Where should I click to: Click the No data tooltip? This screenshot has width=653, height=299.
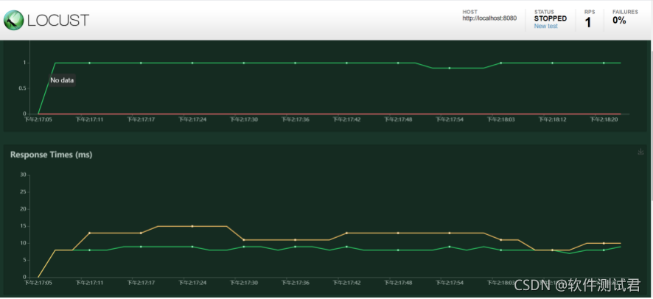pos(62,80)
